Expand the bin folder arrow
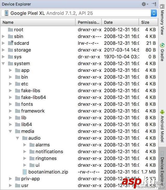 pyautogui.click(x=10, y=77)
